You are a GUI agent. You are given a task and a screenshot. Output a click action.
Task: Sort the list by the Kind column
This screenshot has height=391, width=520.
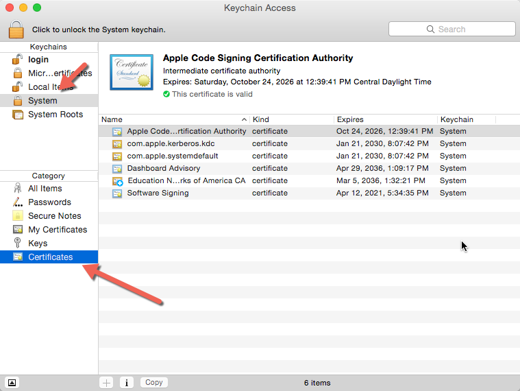point(291,119)
